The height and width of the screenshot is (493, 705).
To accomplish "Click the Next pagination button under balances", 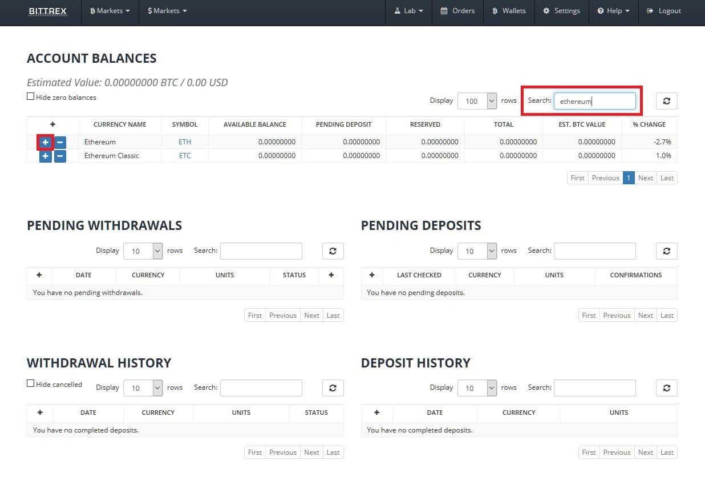I will click(645, 177).
